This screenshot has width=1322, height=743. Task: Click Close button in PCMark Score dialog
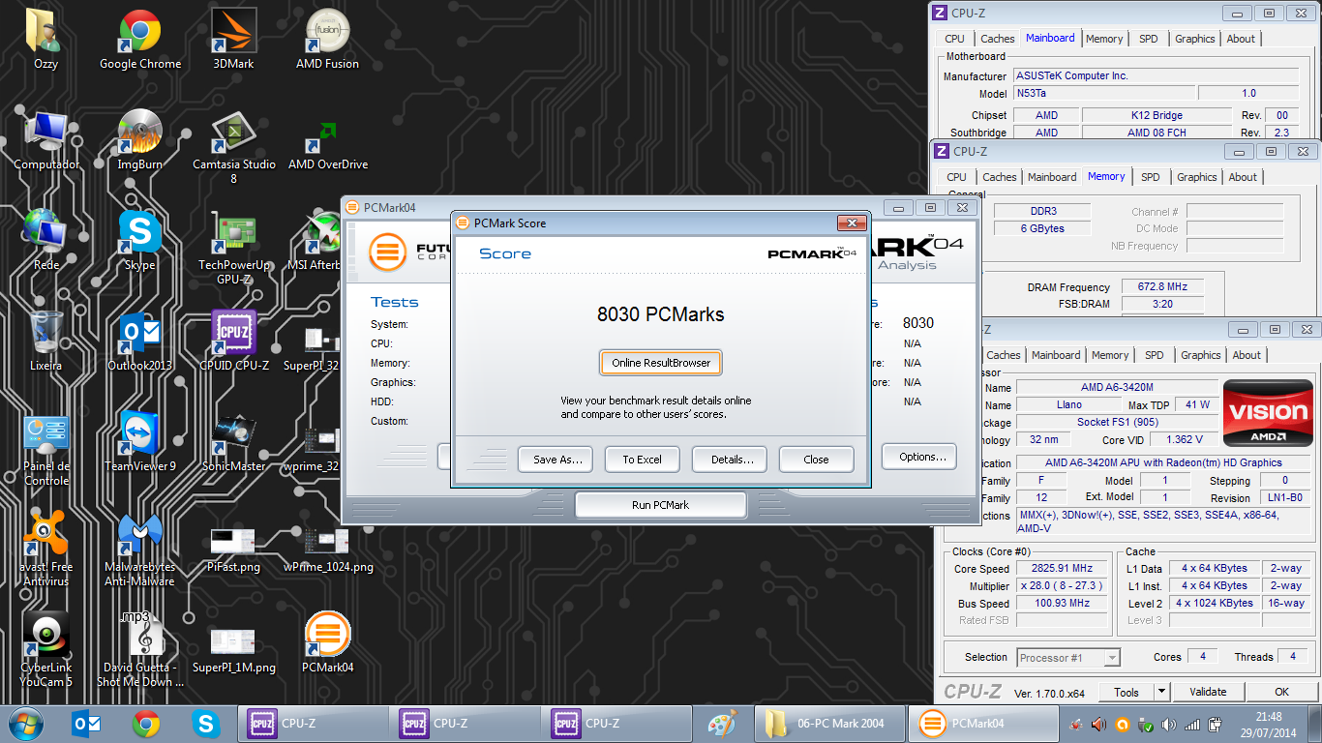(x=817, y=460)
